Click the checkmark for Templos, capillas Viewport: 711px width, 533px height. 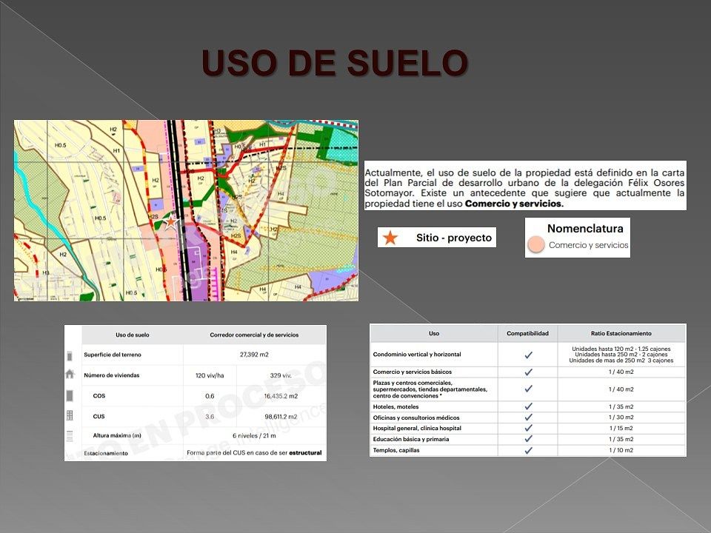528,450
